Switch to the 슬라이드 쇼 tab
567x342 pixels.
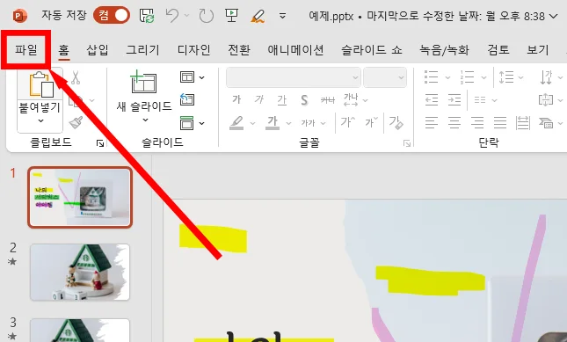coord(371,49)
